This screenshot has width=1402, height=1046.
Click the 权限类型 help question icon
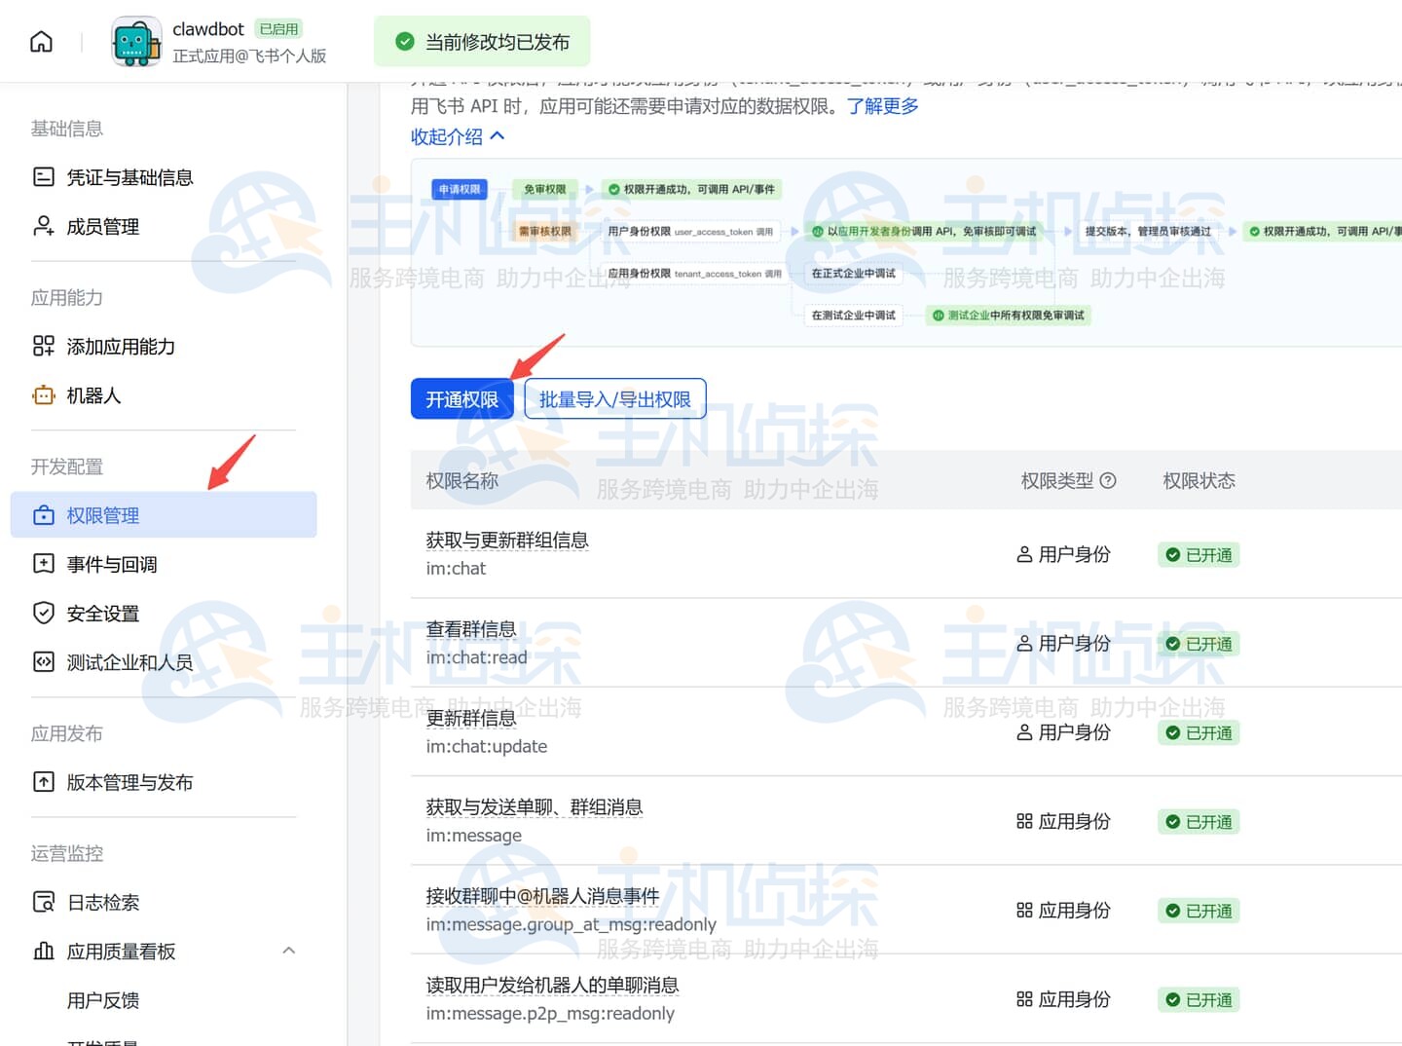1108,480
